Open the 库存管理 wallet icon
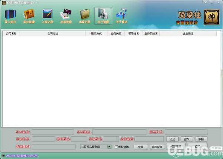Image resolution: width=223 pixels, height=159 pixels. click(x=29, y=16)
